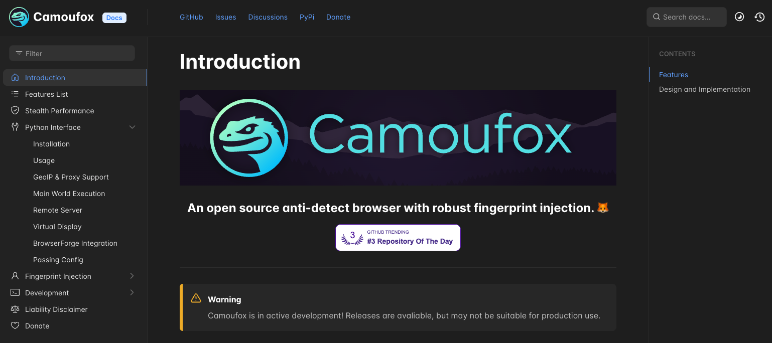Viewport: 772px width, 343px height.
Task: Open the Discussions page from the top navigation
Action: (x=268, y=17)
